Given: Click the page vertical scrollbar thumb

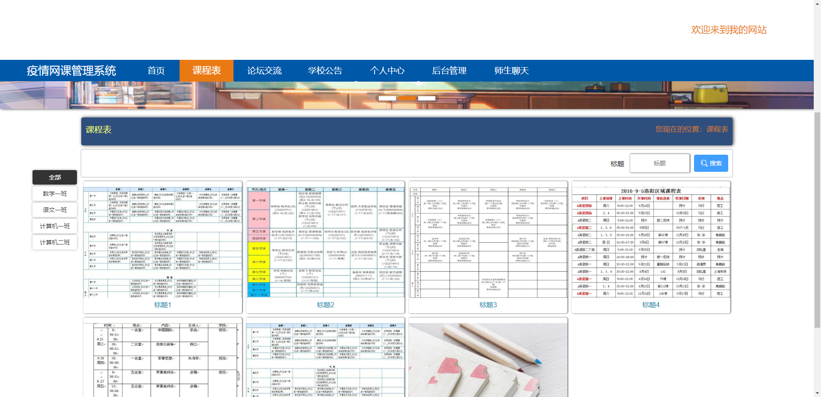Looking at the screenshot, I should [x=817, y=220].
